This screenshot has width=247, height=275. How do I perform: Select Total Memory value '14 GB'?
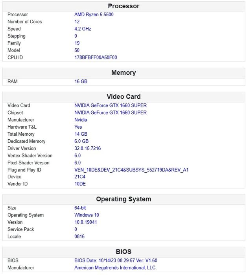pyautogui.click(x=81, y=134)
